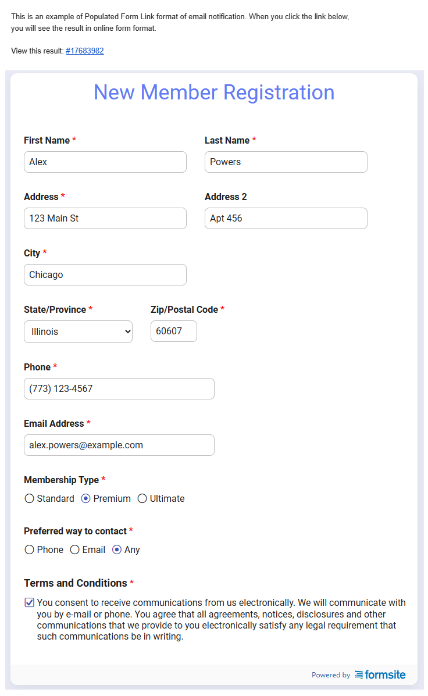The width and height of the screenshot is (428, 696).
Task: Click the Address field with 123 Main St
Action: pyautogui.click(x=105, y=219)
